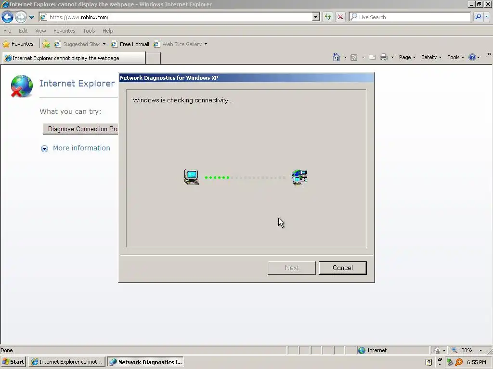Click Cancel in Network Diagnostics dialog
The height and width of the screenshot is (369, 493).
click(342, 268)
